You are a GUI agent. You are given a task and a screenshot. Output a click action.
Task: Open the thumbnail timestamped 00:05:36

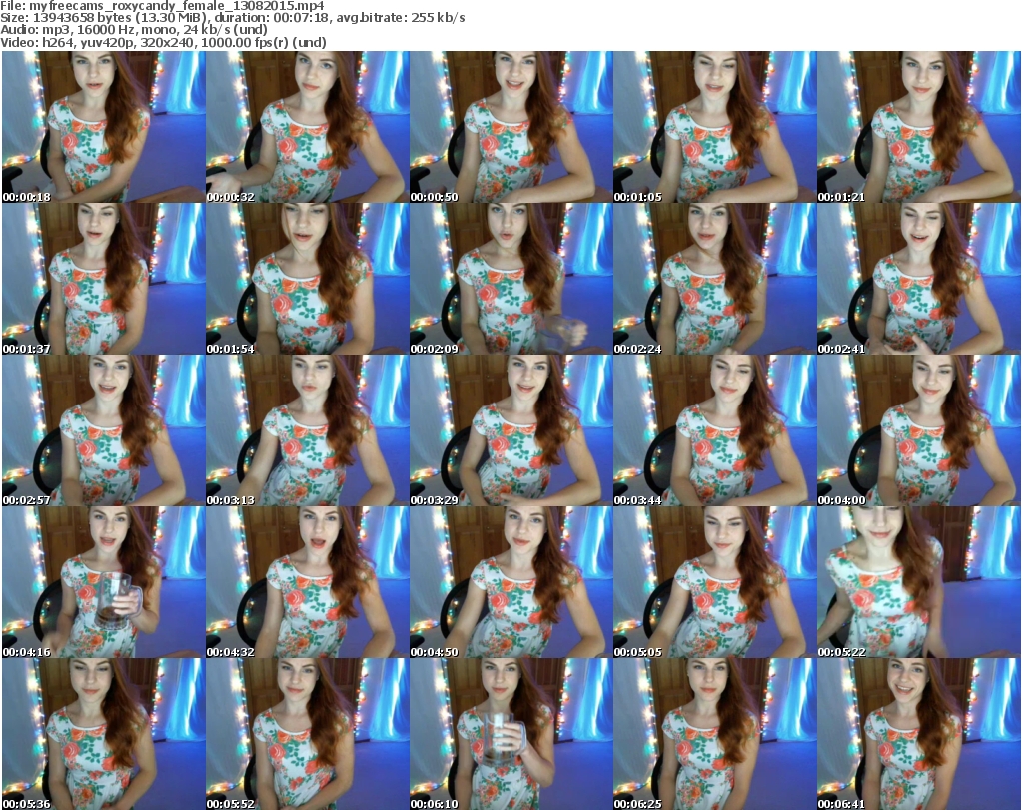click(x=103, y=734)
